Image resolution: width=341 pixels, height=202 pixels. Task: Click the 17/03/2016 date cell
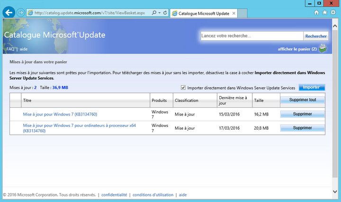(x=229, y=128)
